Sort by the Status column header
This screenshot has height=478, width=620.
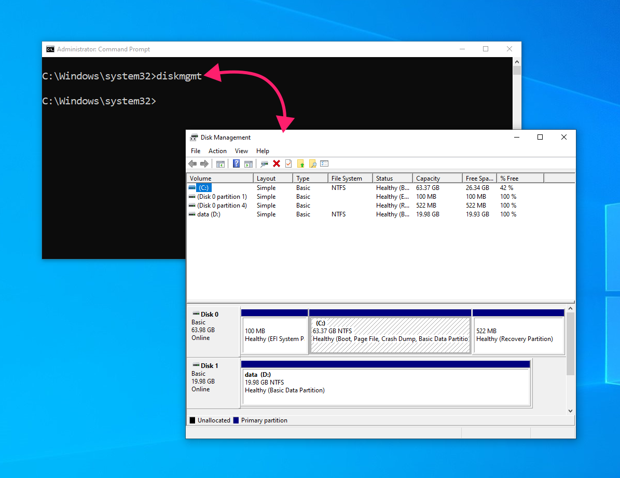393,179
